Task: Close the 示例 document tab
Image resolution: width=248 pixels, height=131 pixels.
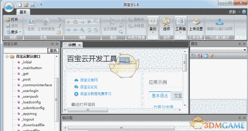Action: (x=80, y=45)
